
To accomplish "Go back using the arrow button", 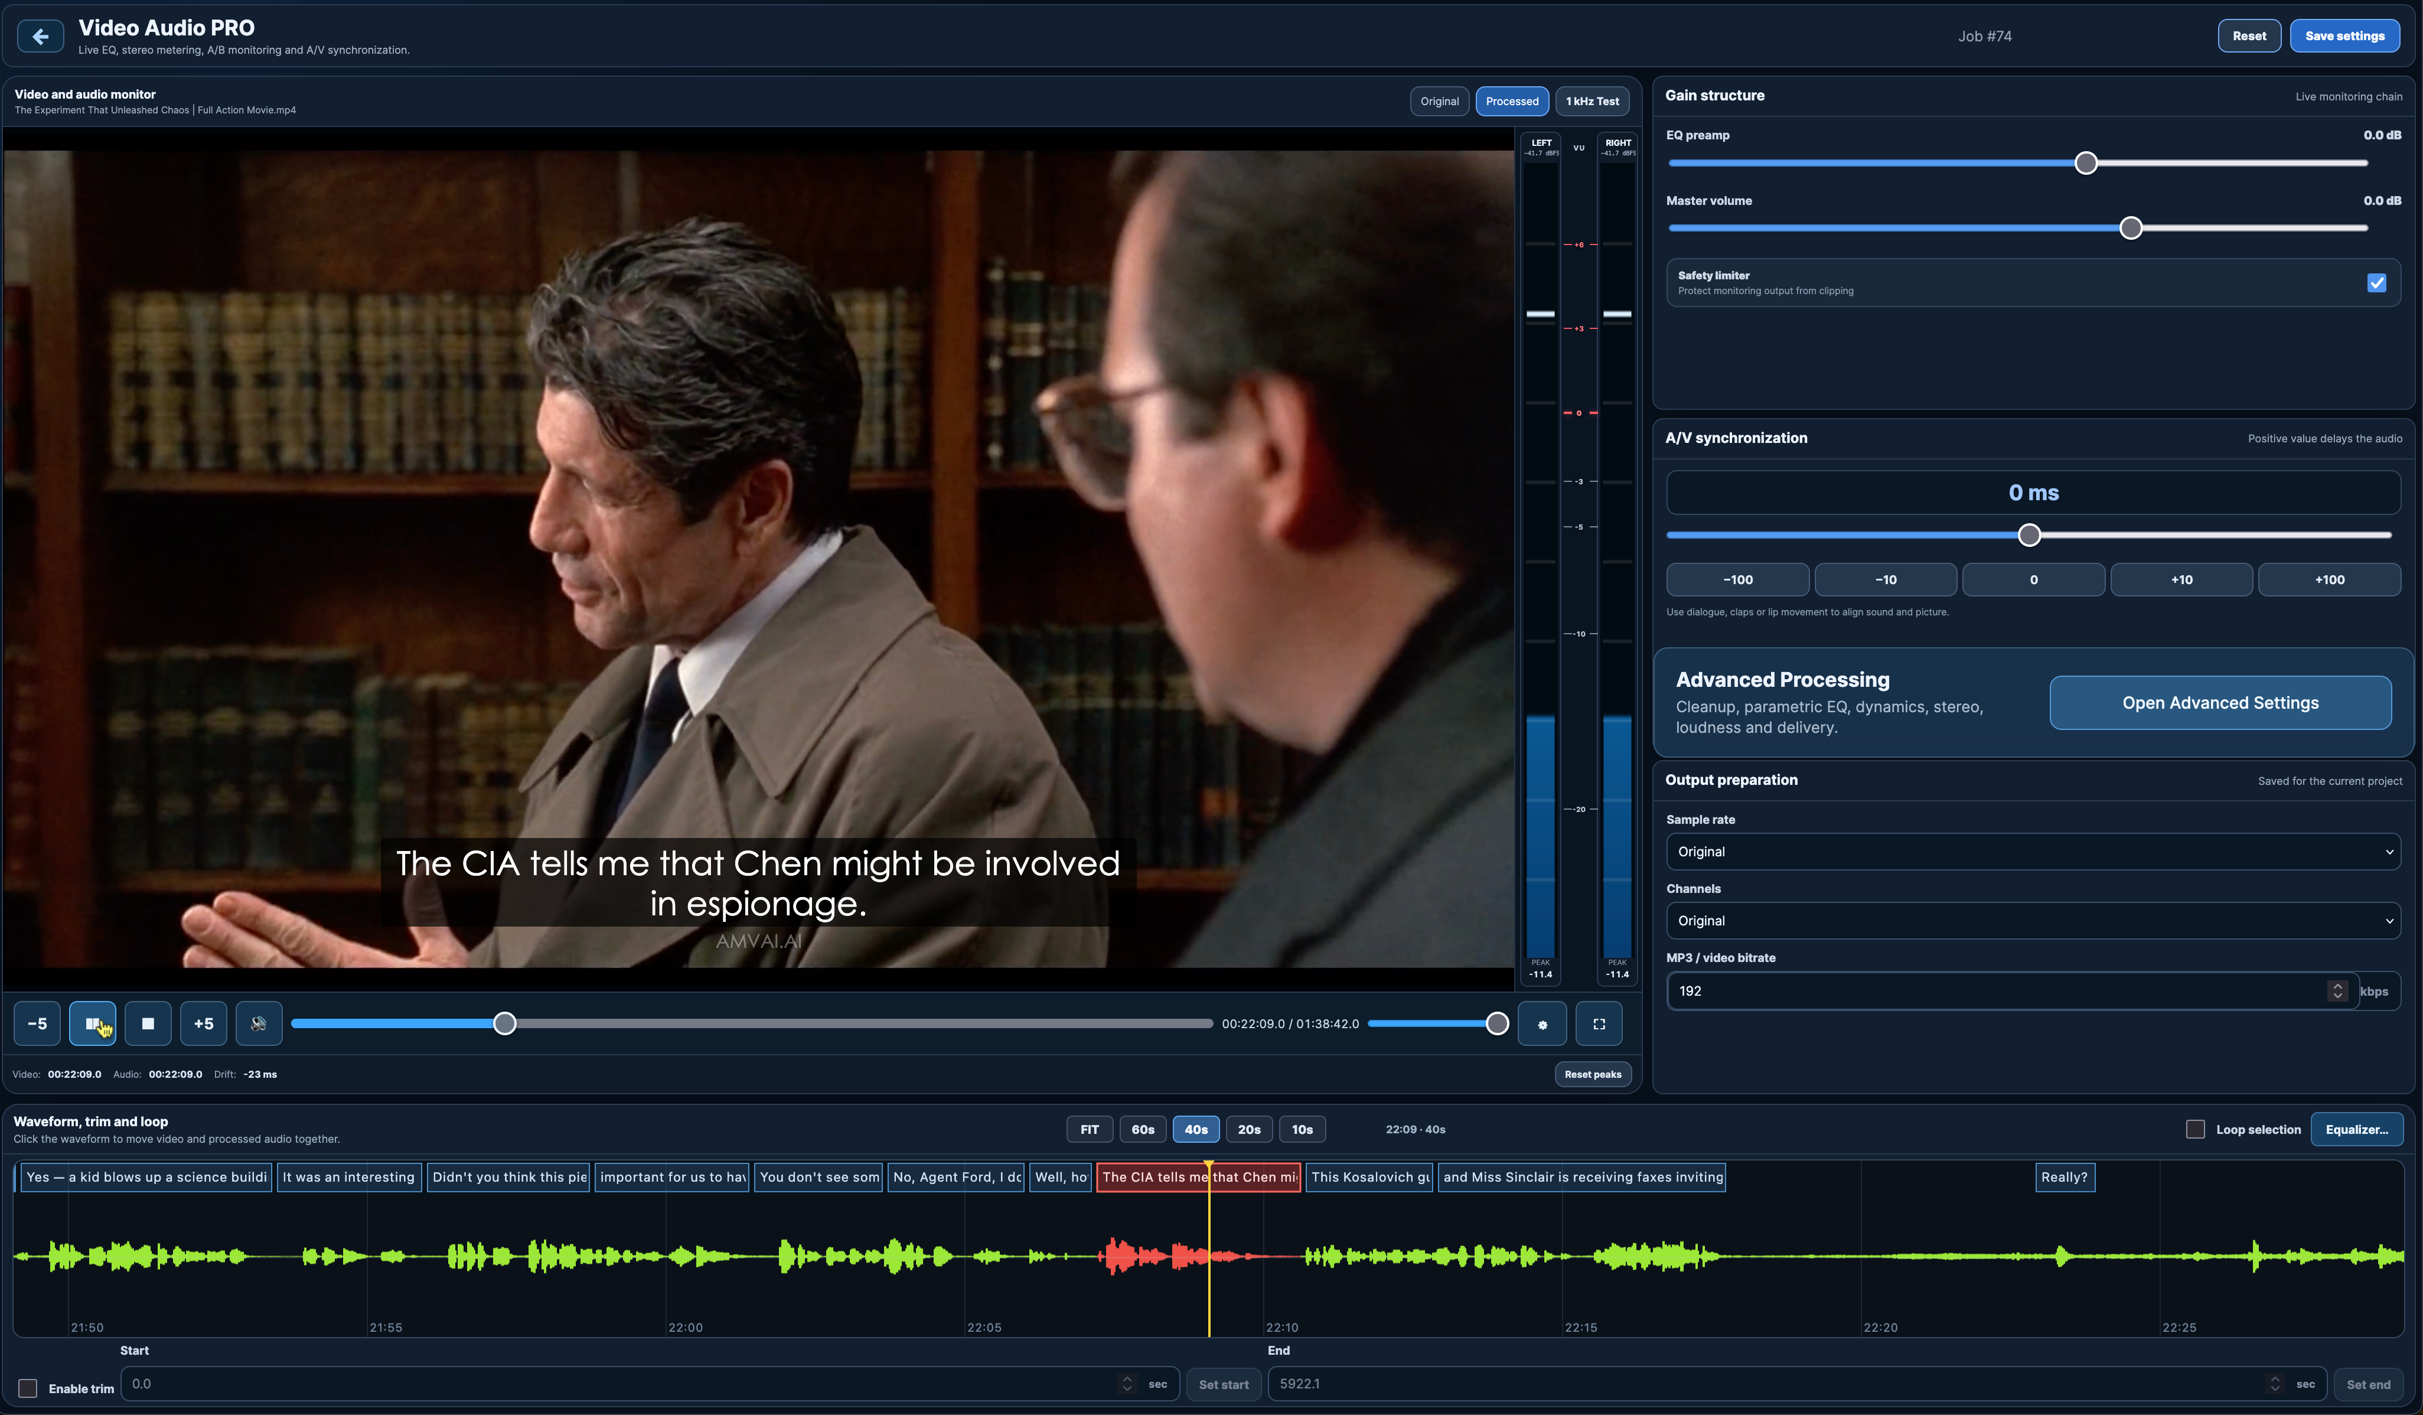I will [x=40, y=37].
